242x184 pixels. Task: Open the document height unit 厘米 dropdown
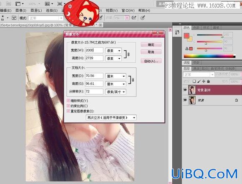(x=116, y=84)
